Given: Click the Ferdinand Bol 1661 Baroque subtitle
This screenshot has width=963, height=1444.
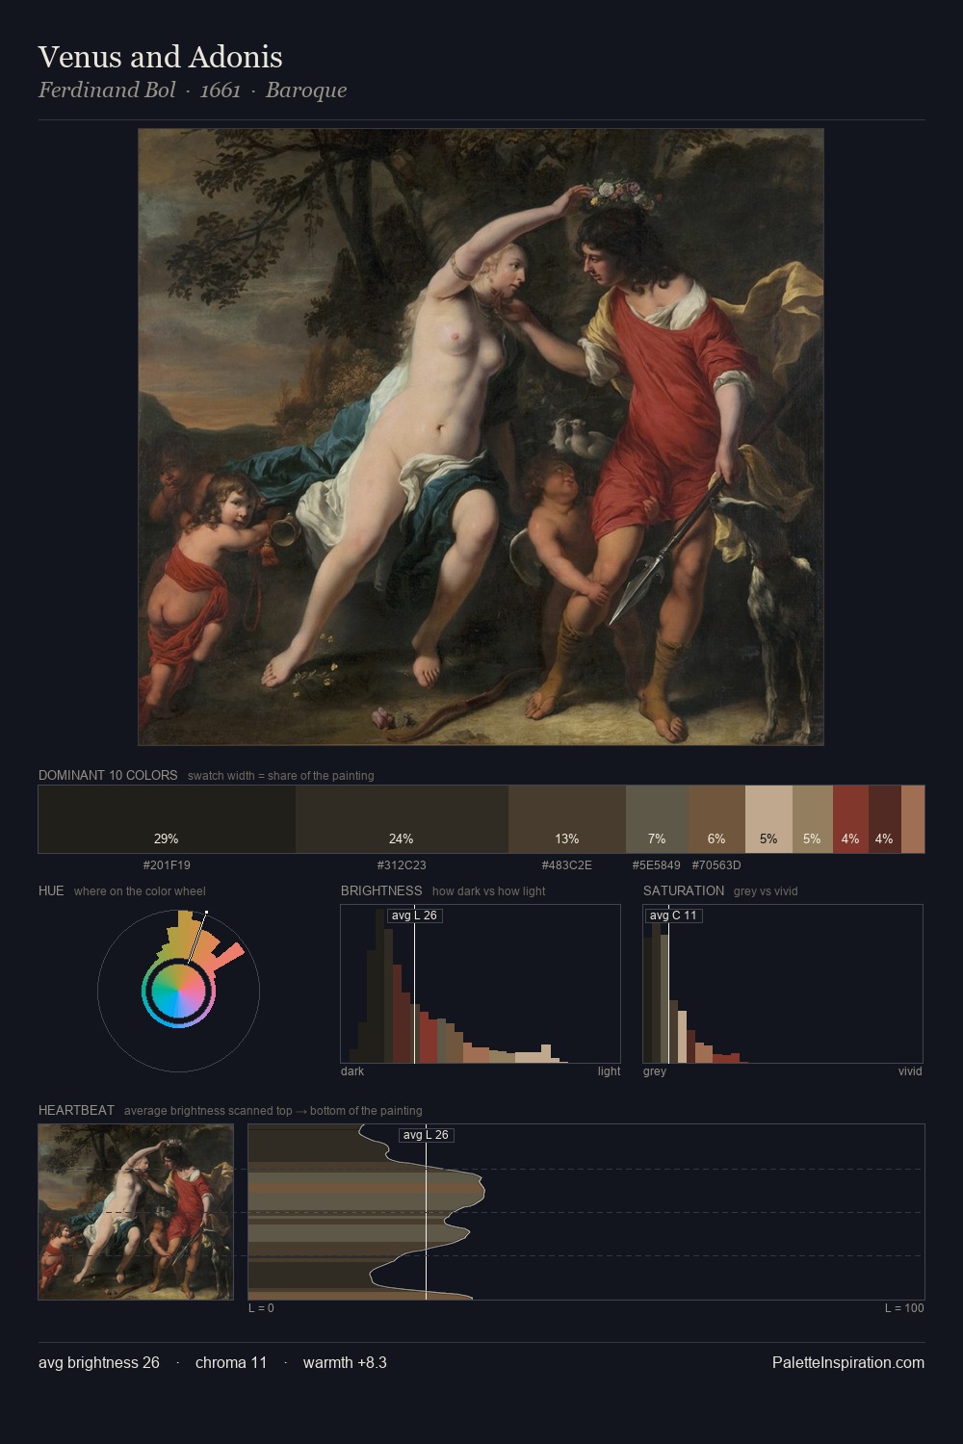Looking at the screenshot, I should [193, 90].
